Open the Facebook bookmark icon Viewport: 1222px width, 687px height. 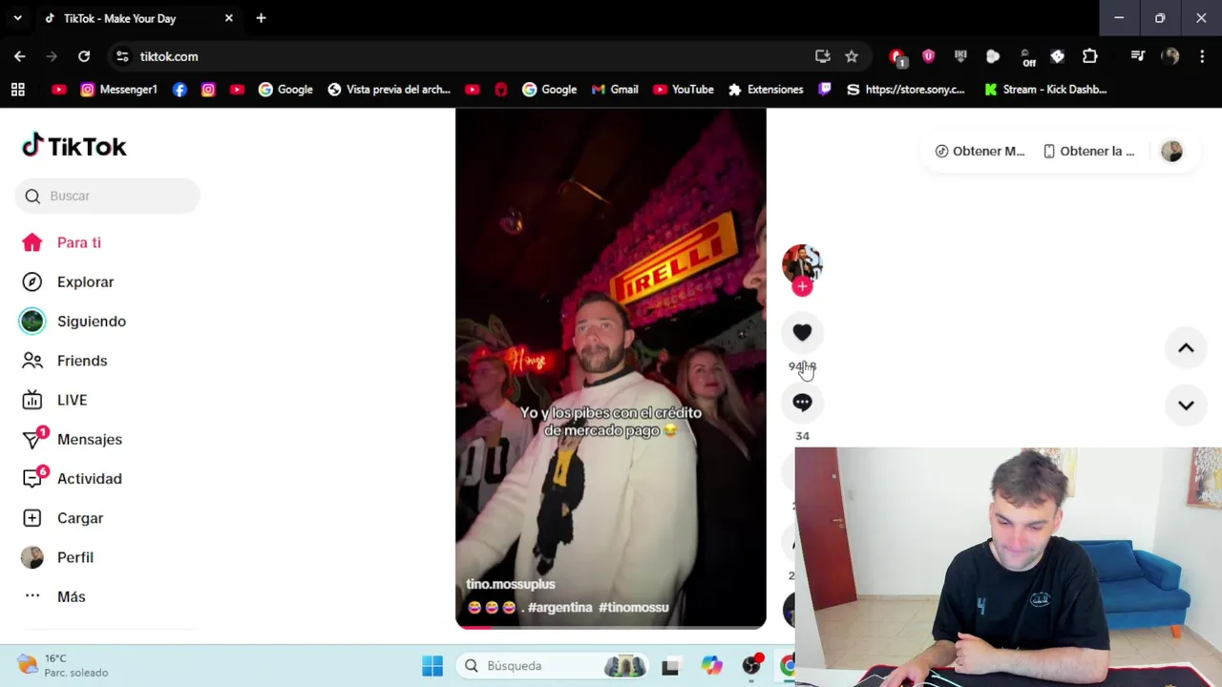(x=179, y=90)
